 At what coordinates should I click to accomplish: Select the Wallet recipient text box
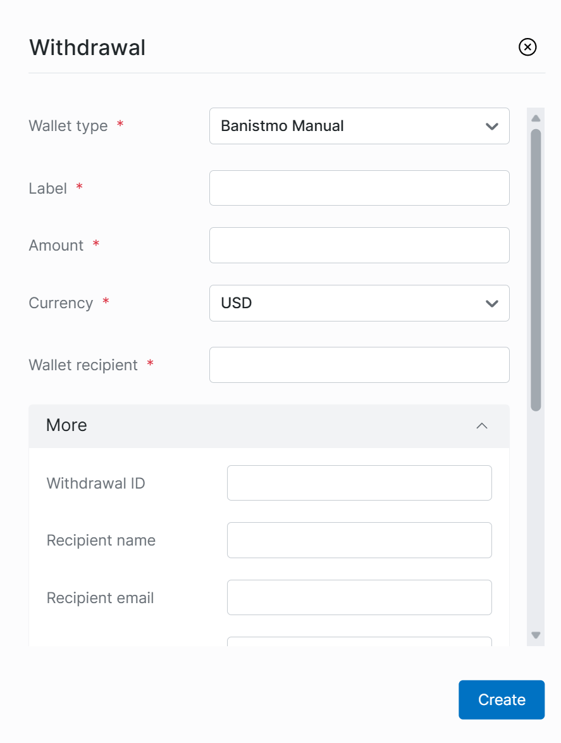click(x=359, y=365)
